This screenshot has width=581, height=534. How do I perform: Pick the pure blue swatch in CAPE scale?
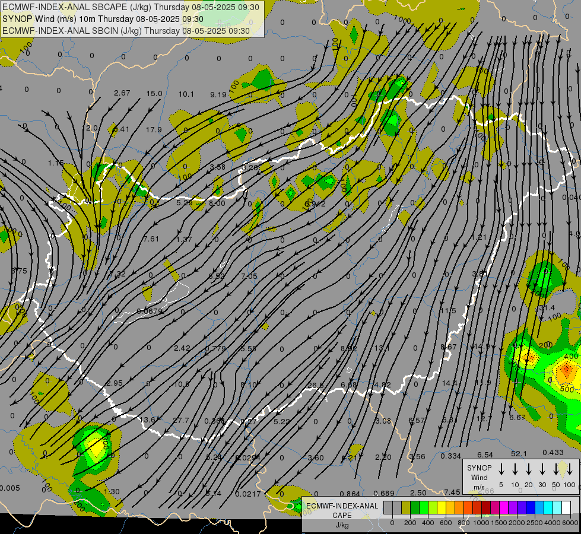pos(531,507)
